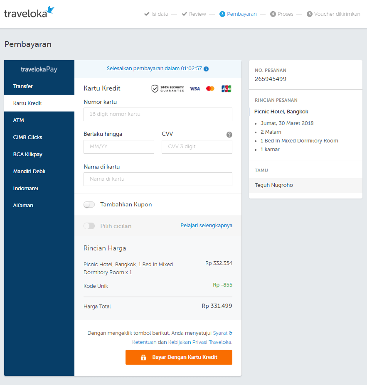Screen dimensions: 367x385
Task: Go to Review step in progress bar
Action: 194,14
